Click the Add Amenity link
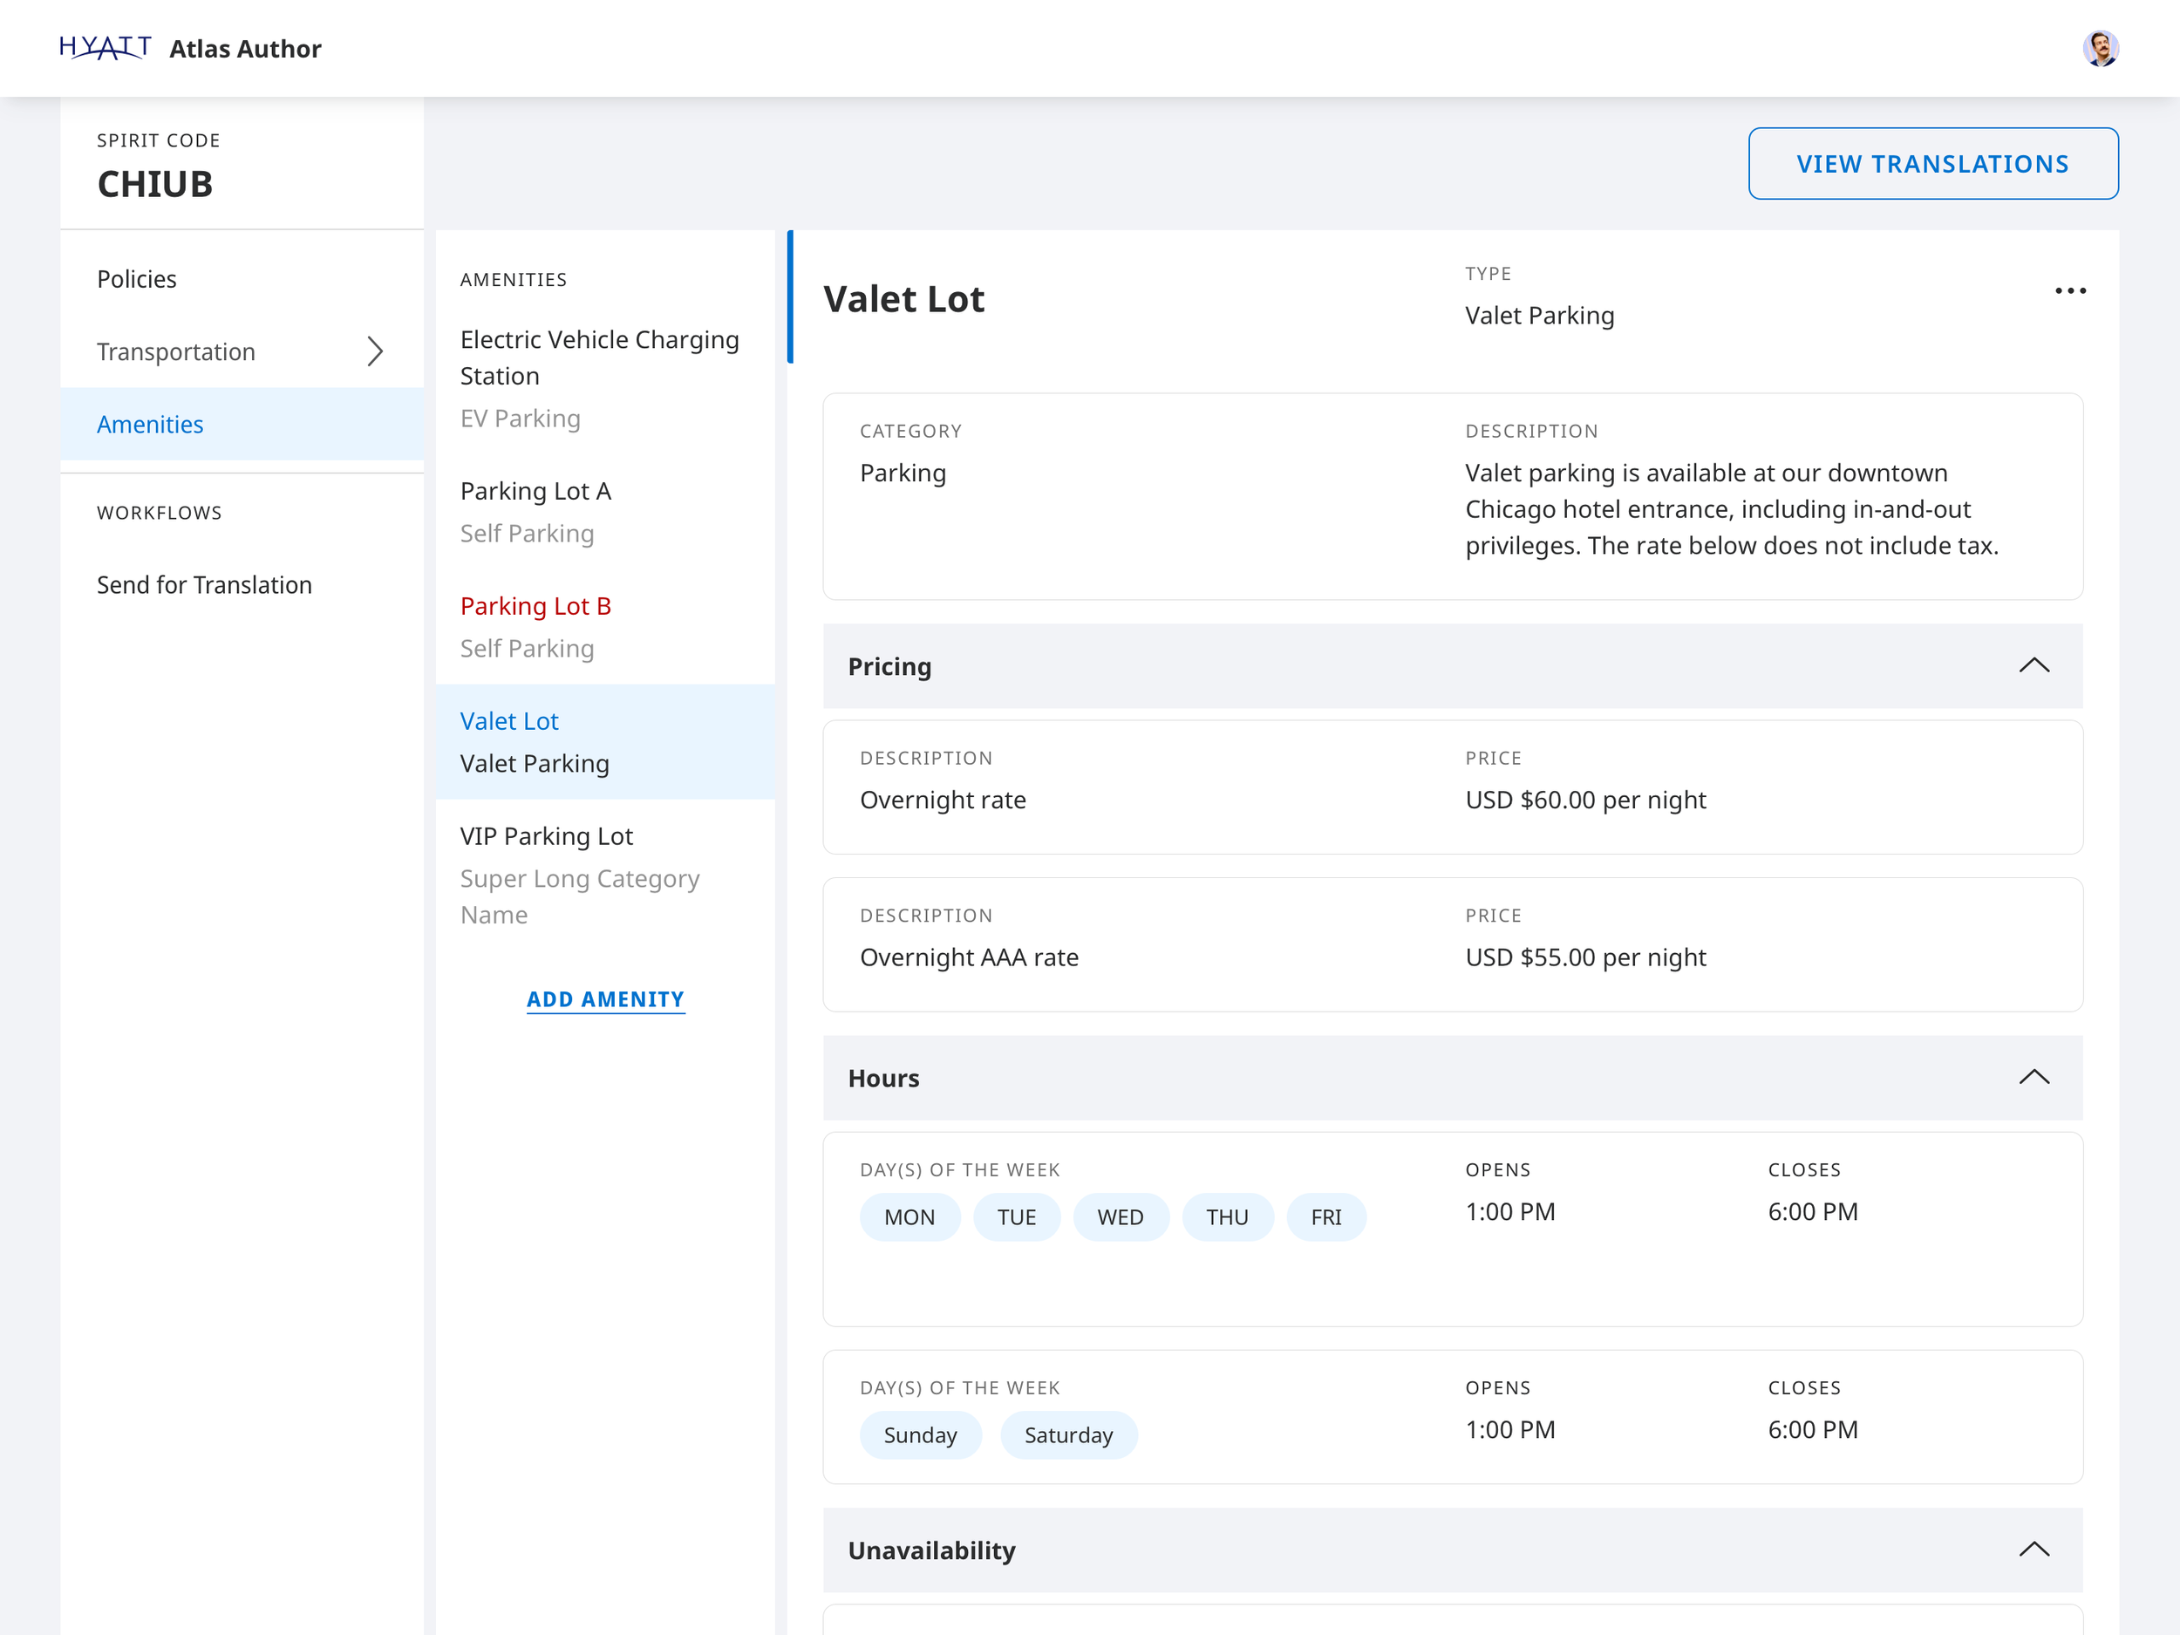 605,999
